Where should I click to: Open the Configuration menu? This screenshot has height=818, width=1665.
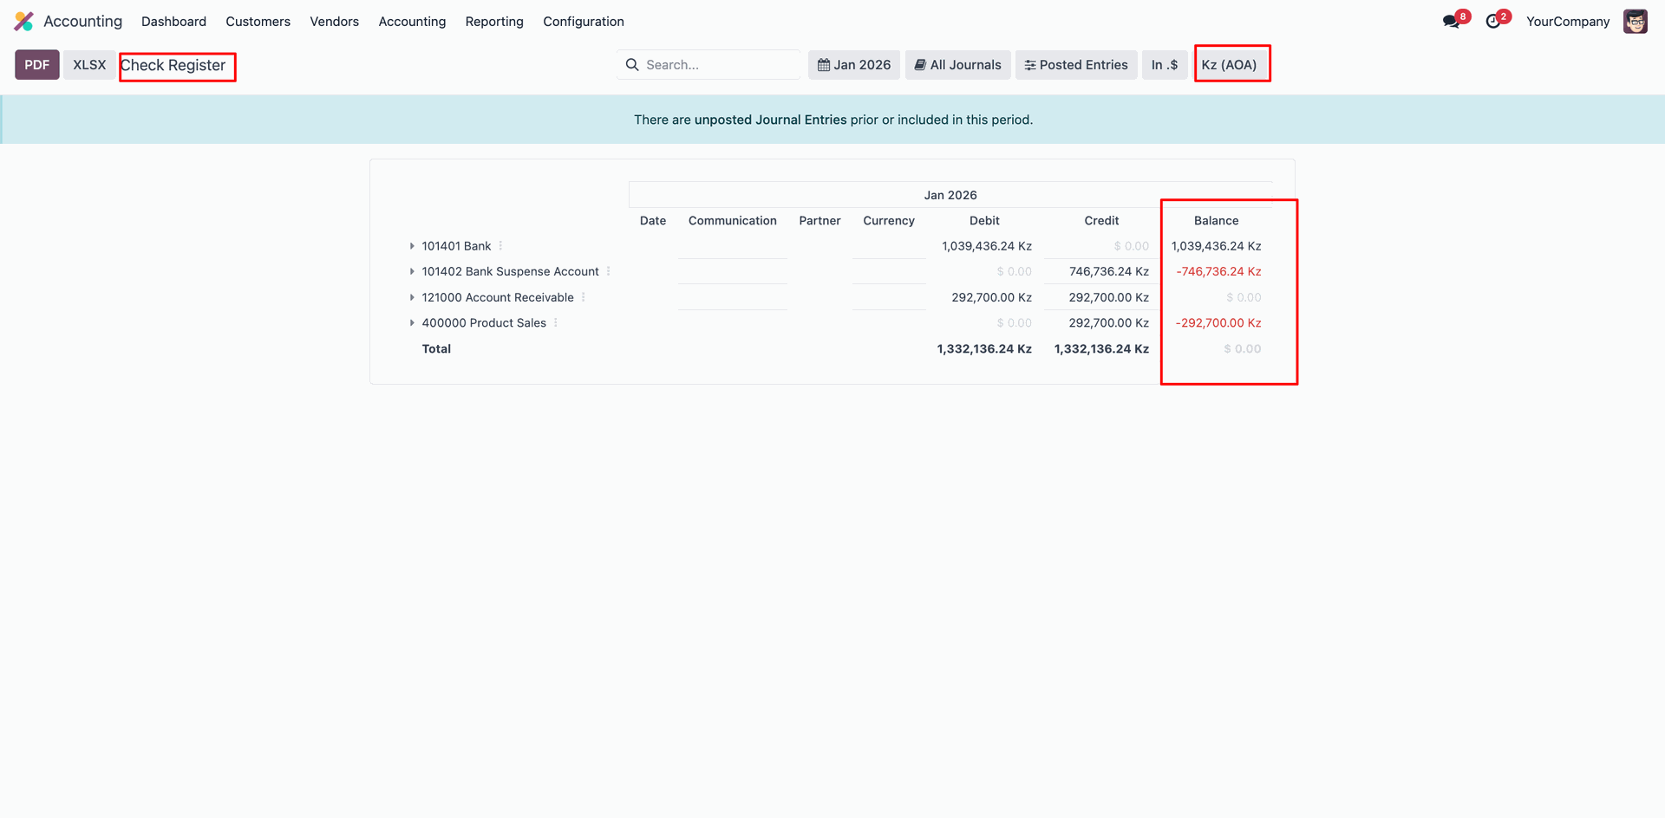[x=583, y=22]
